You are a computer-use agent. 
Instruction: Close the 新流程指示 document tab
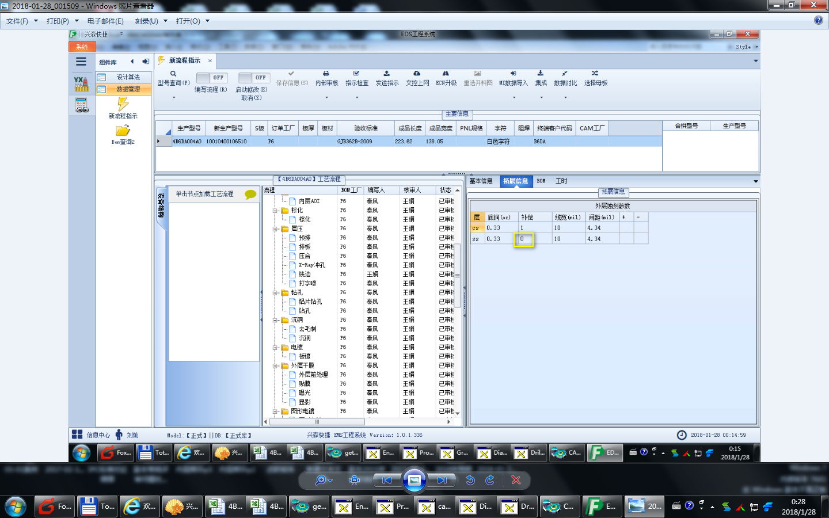(210, 60)
